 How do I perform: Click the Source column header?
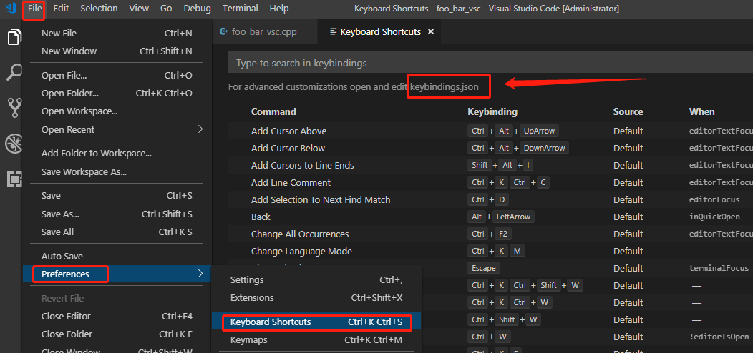628,111
